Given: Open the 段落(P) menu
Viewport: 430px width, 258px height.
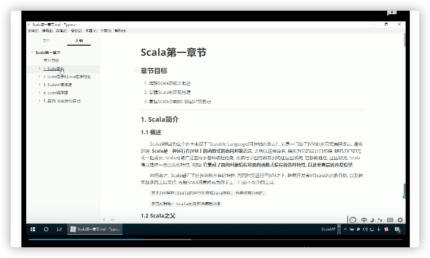Looking at the screenshot, I should (61, 31).
